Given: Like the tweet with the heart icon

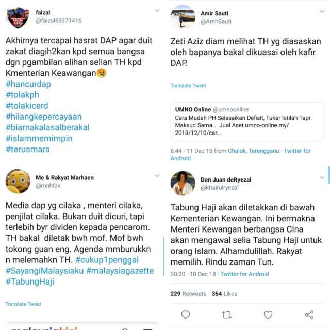Looking at the screenshot, I should point(268,315).
